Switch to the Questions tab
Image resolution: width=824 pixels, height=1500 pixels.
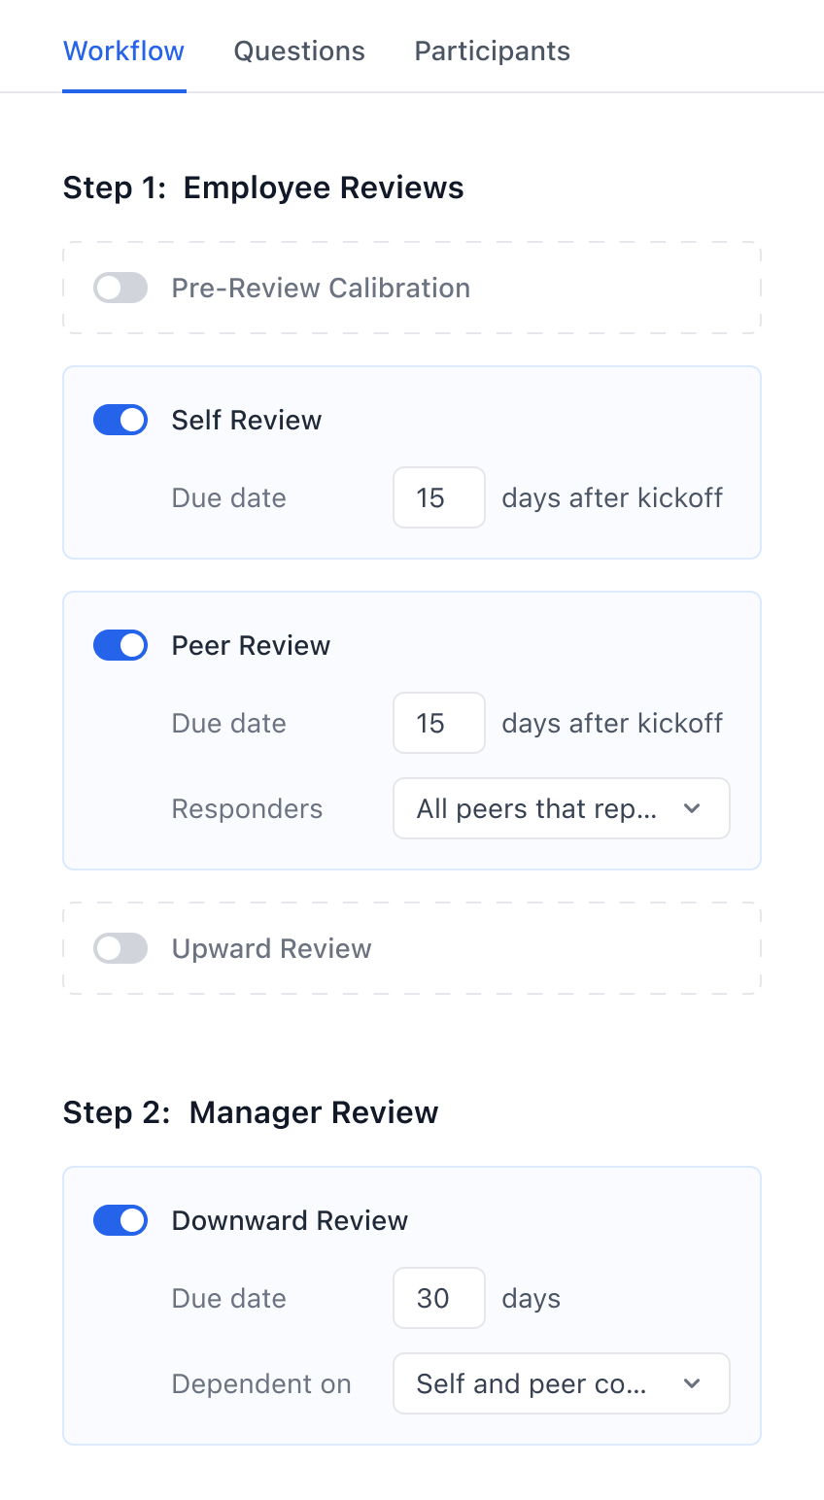[298, 51]
